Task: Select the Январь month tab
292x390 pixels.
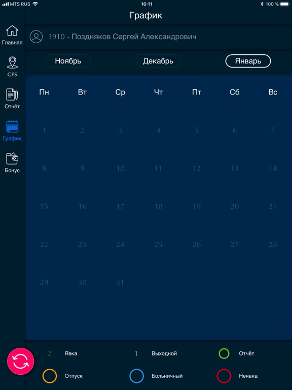Action: click(248, 61)
